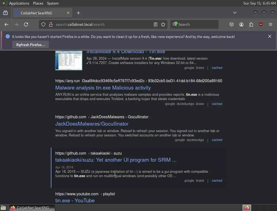The height and width of the screenshot is (211, 277).
Task: Open Firefox account icon
Action: click(241, 24)
